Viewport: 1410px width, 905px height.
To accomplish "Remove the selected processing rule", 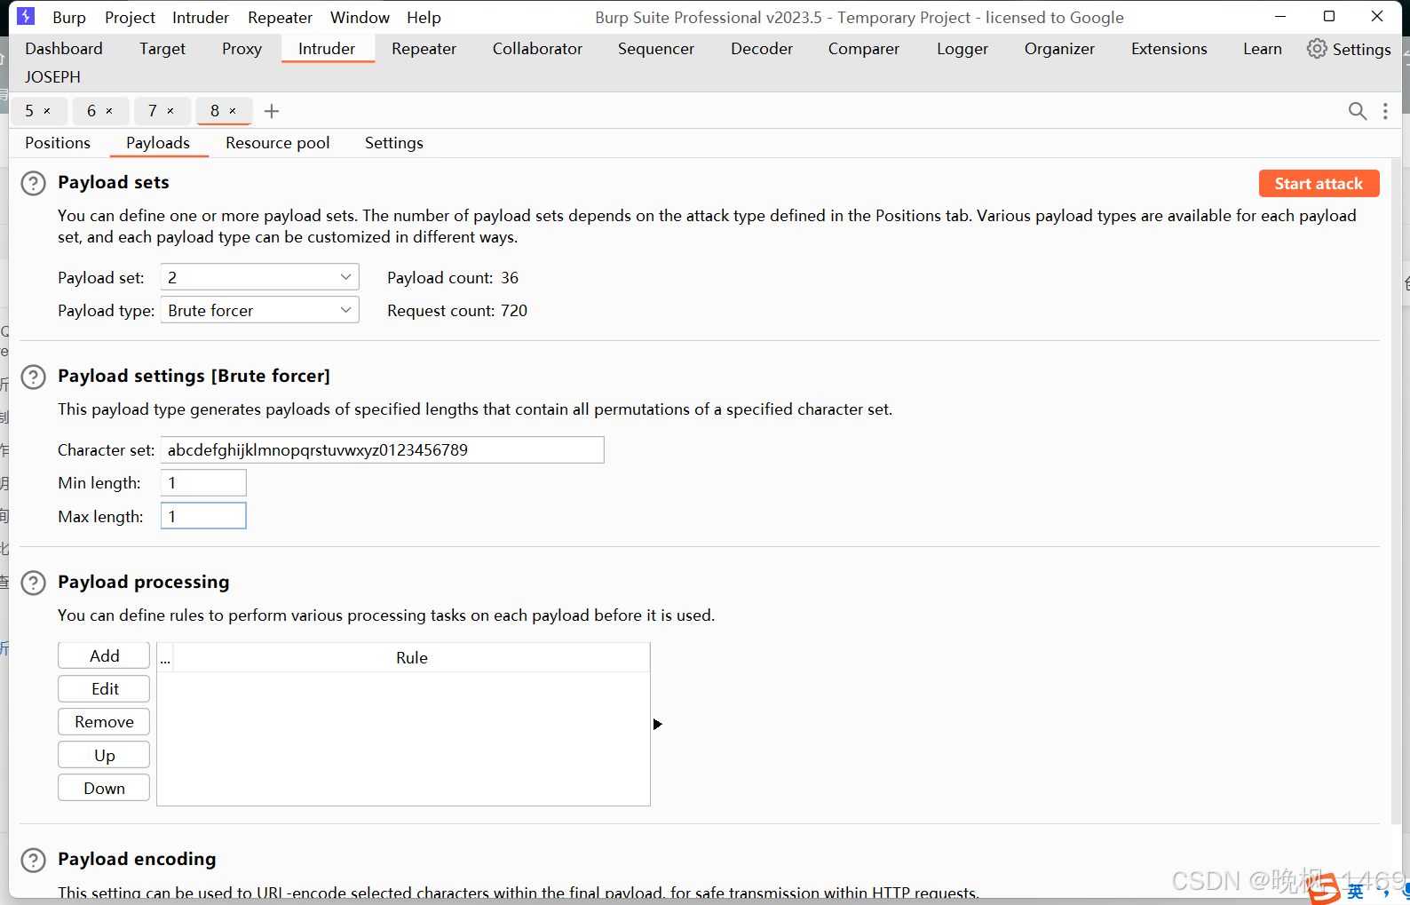I will coord(104,721).
